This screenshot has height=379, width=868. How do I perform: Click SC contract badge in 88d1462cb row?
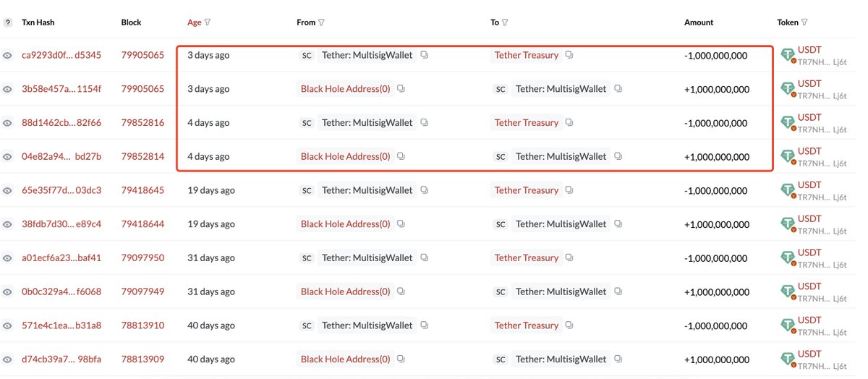[307, 123]
